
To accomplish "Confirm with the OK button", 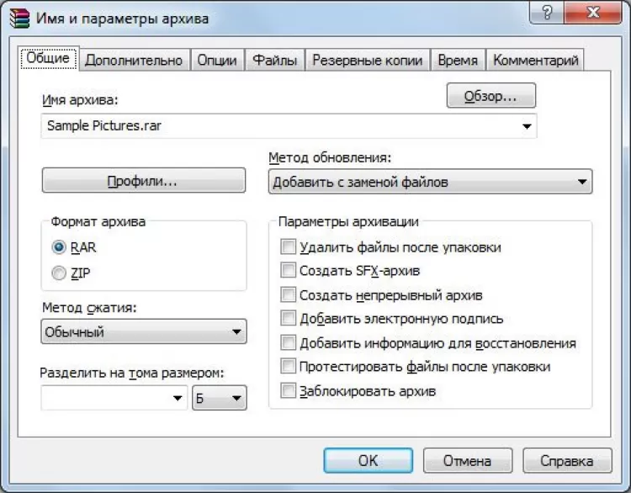I will [x=368, y=460].
